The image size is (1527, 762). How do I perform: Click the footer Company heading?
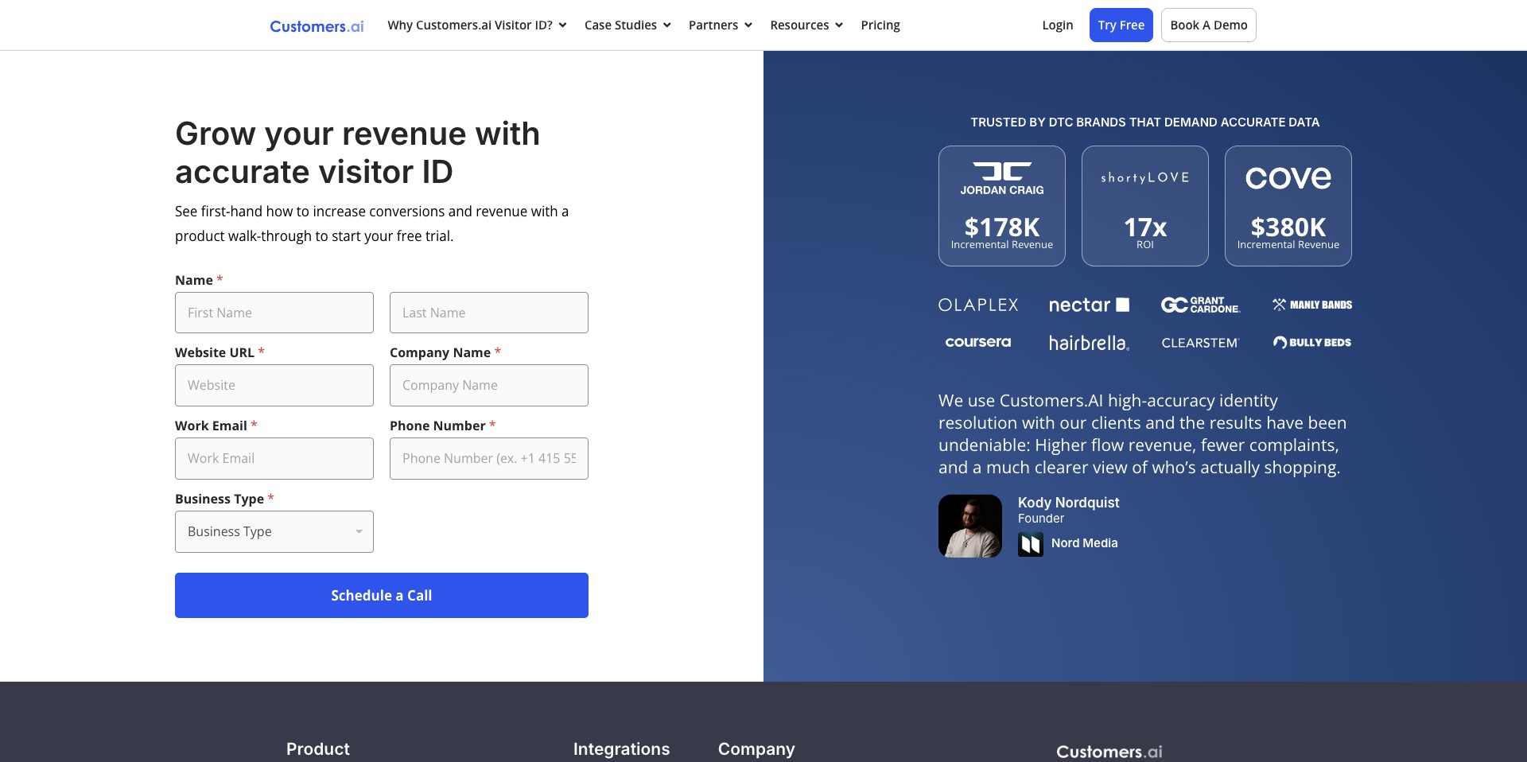(x=756, y=749)
